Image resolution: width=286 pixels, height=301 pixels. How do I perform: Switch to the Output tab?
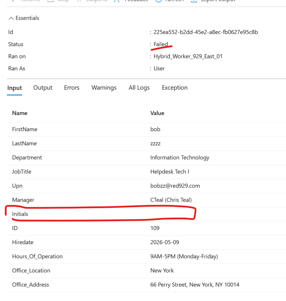[x=43, y=88]
